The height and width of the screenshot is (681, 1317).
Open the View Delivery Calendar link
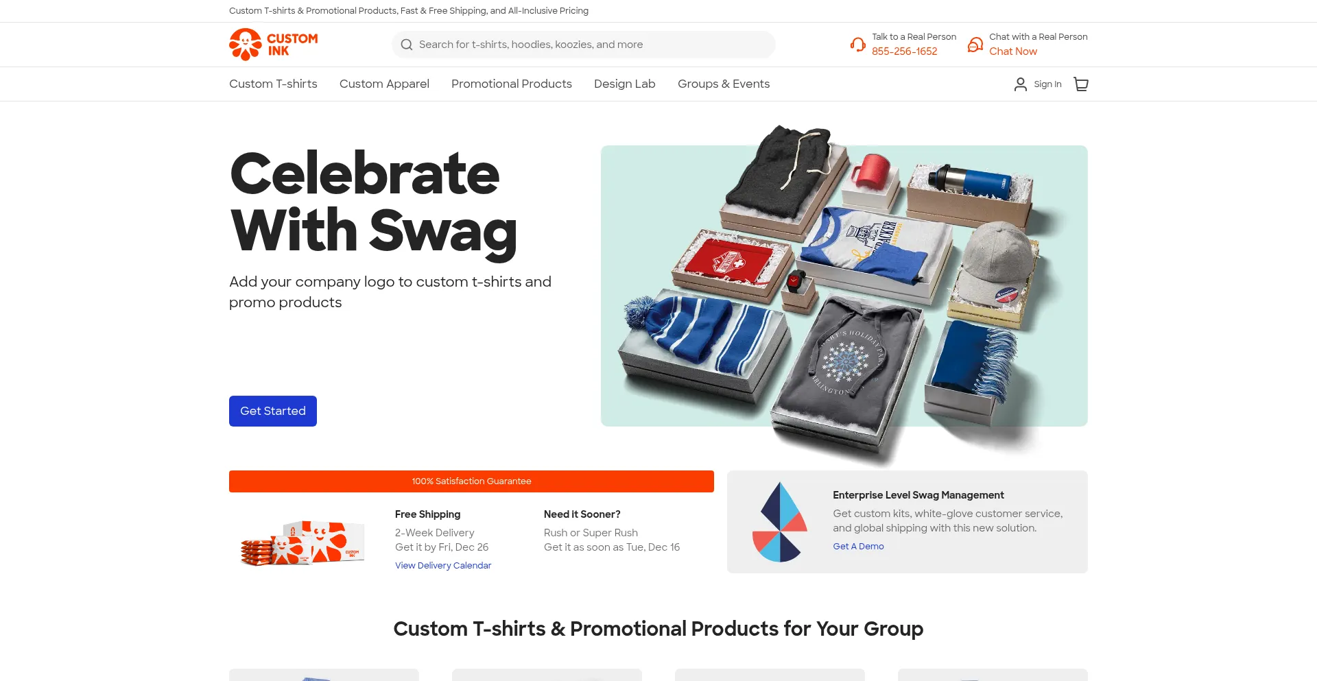coord(443,565)
